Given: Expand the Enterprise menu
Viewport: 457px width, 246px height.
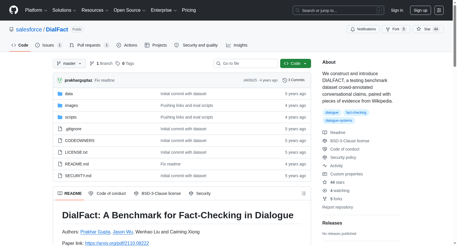Looking at the screenshot, I should pyautogui.click(x=164, y=10).
